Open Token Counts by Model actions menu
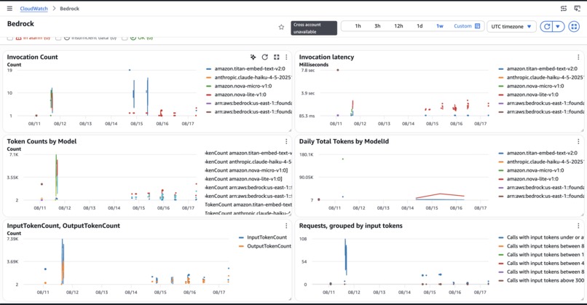The height and width of the screenshot is (305, 587). 286,141
